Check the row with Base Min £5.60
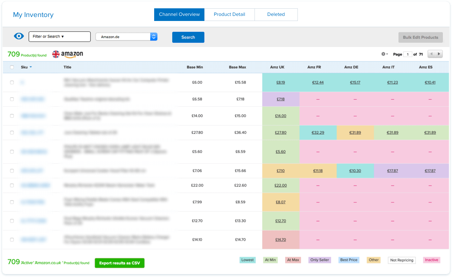Image resolution: width=452 pixels, height=277 pixels. pyautogui.click(x=12, y=152)
